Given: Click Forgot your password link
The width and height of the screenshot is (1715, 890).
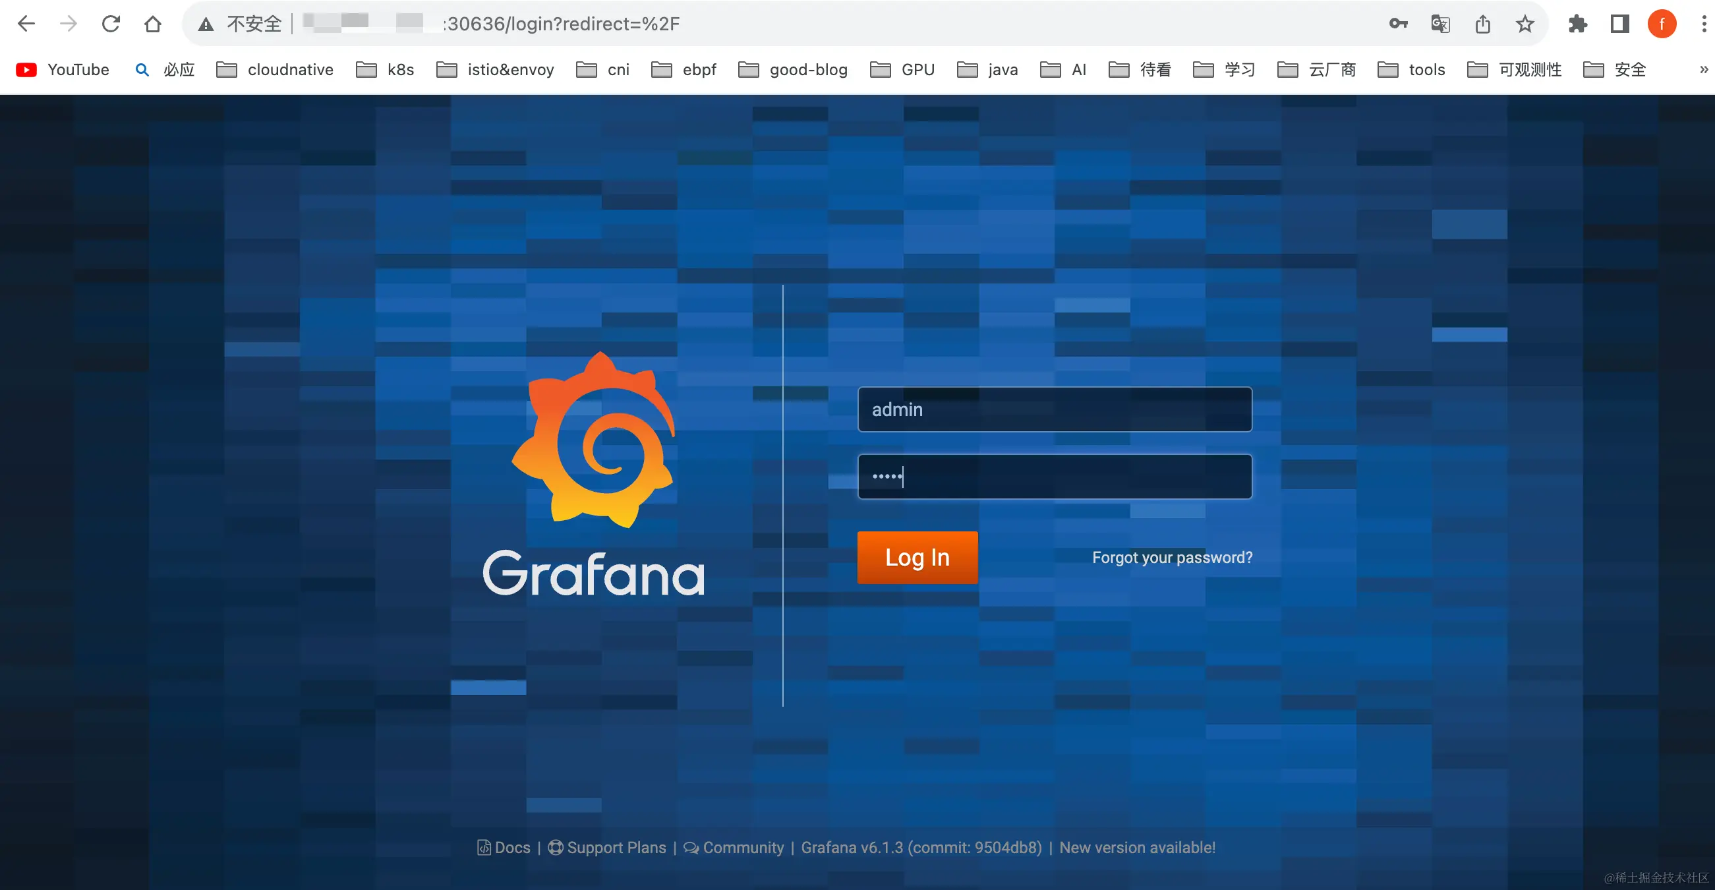Looking at the screenshot, I should pyautogui.click(x=1172, y=557).
